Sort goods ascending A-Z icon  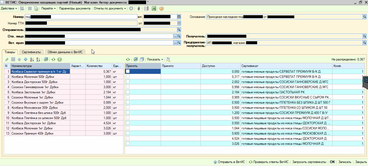click(32, 59)
